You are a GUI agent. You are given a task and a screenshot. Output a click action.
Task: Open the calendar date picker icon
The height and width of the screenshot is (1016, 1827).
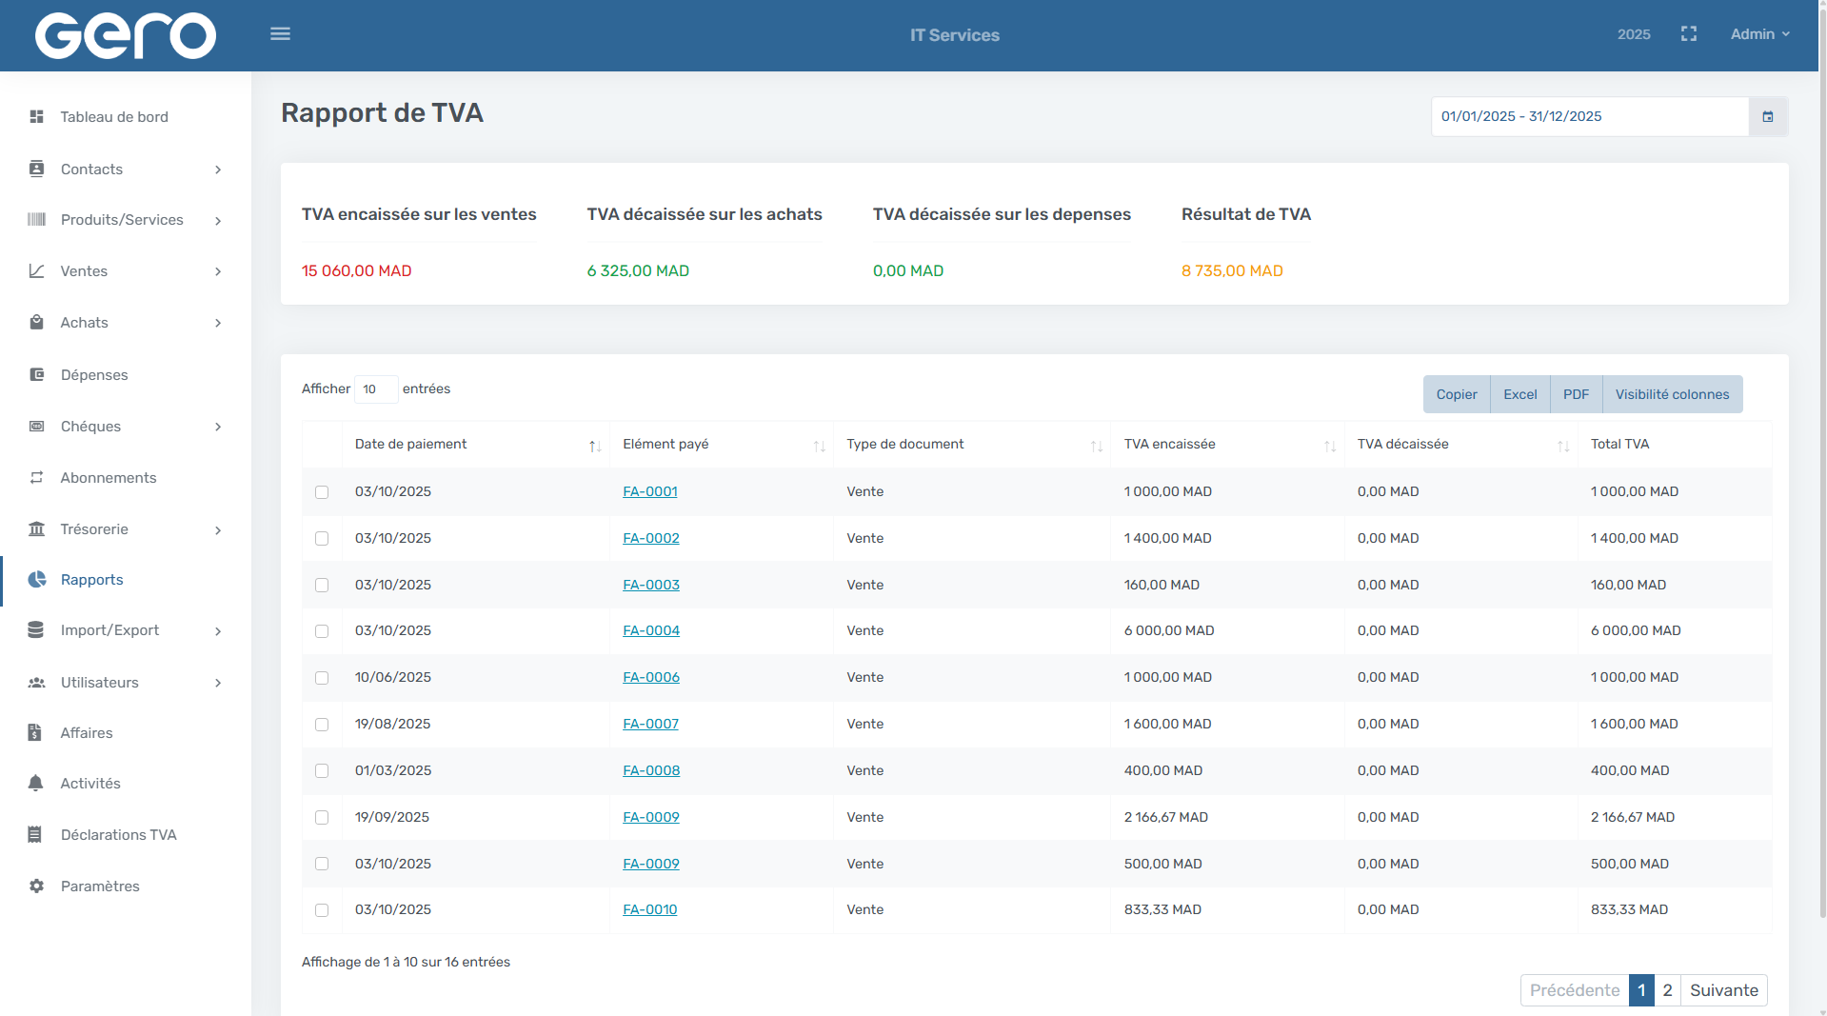[x=1768, y=117]
